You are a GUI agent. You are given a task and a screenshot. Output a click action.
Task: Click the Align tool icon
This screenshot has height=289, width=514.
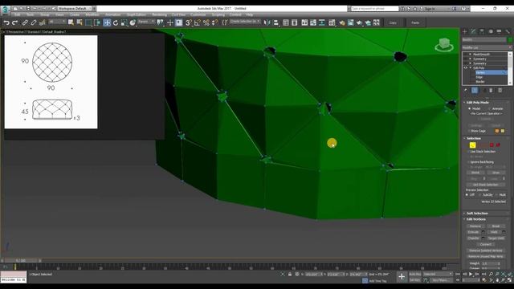tap(276, 22)
